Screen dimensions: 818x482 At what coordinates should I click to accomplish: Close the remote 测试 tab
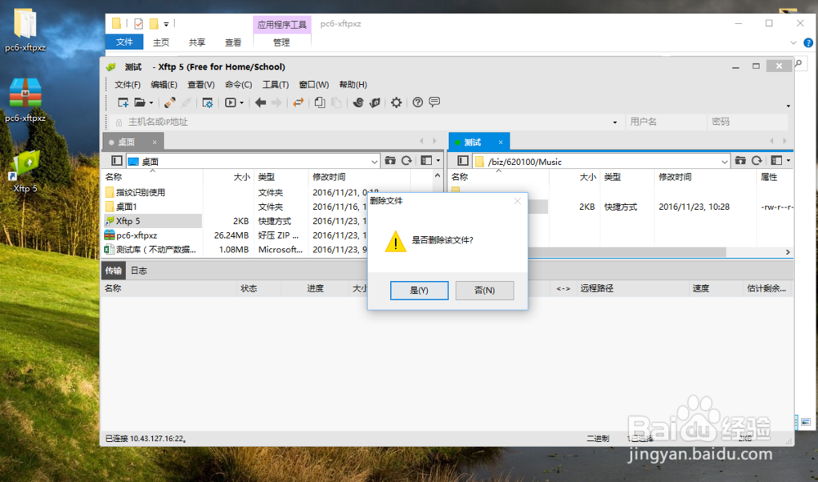point(501,142)
